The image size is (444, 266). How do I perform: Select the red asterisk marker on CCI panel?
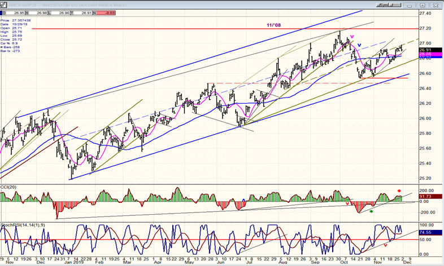point(399,192)
